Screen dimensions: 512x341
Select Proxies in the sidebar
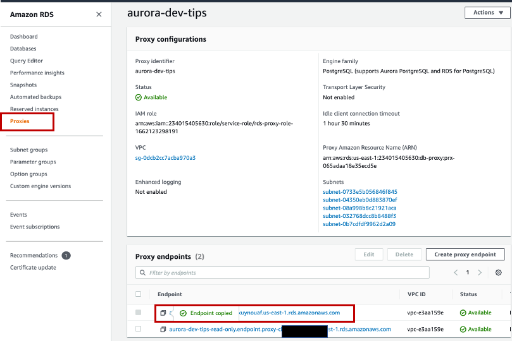pyautogui.click(x=20, y=121)
